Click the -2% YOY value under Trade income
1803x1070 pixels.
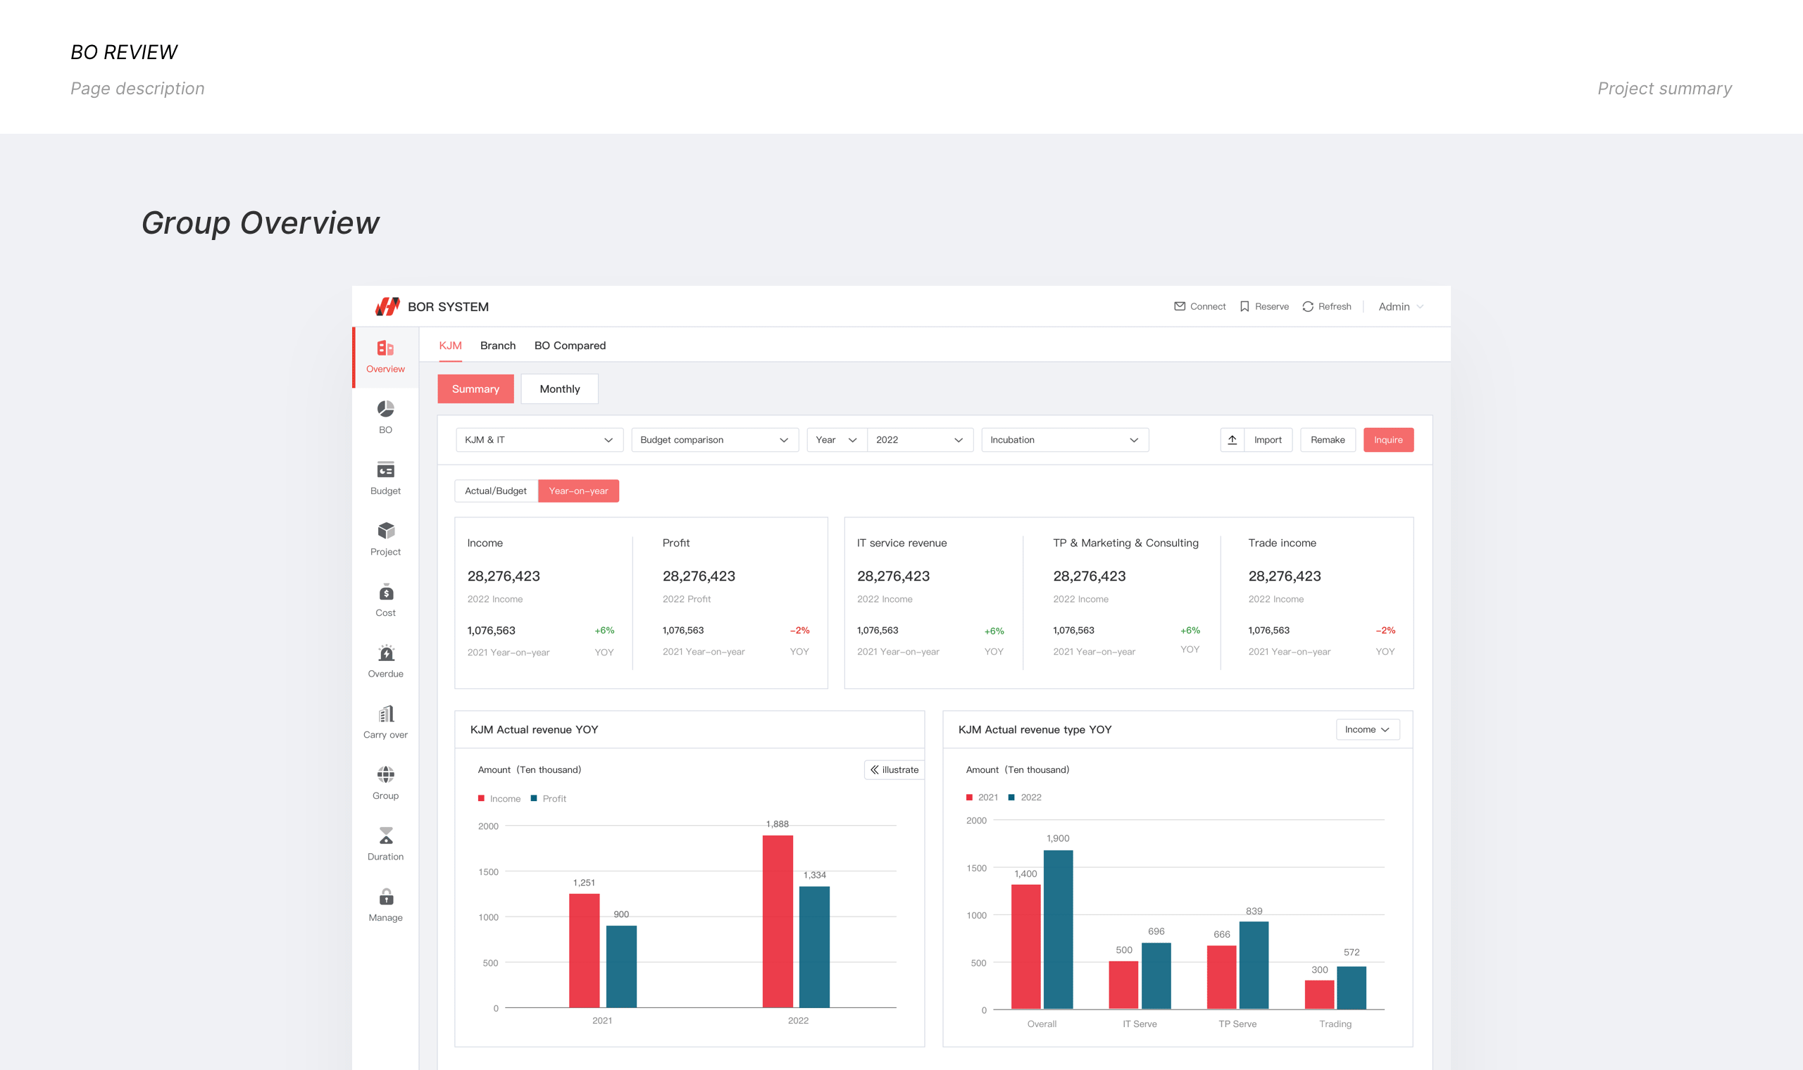[x=1385, y=630]
